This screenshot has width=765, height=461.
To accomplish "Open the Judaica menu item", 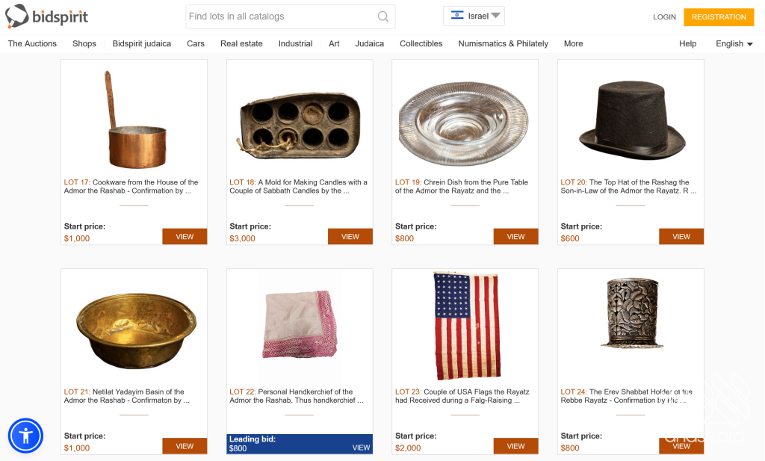I will click(369, 44).
